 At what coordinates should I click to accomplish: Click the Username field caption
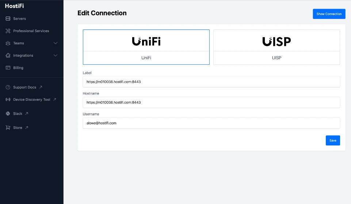click(x=91, y=114)
